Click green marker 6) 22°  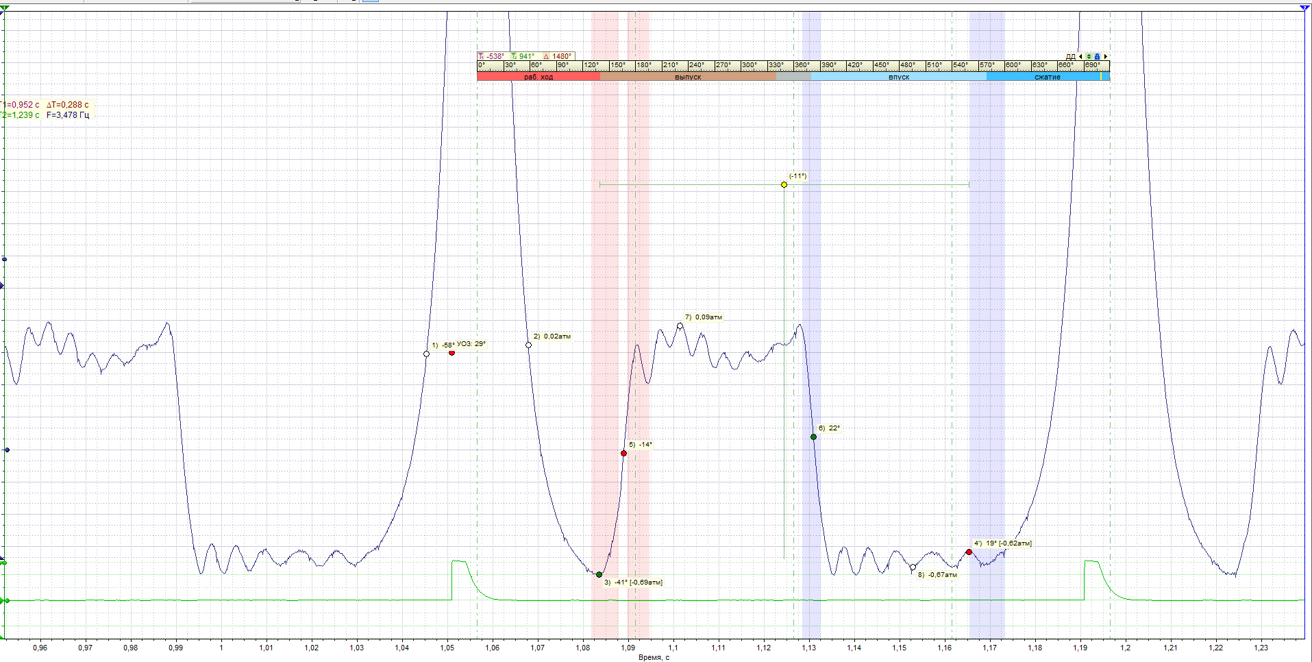coord(813,437)
